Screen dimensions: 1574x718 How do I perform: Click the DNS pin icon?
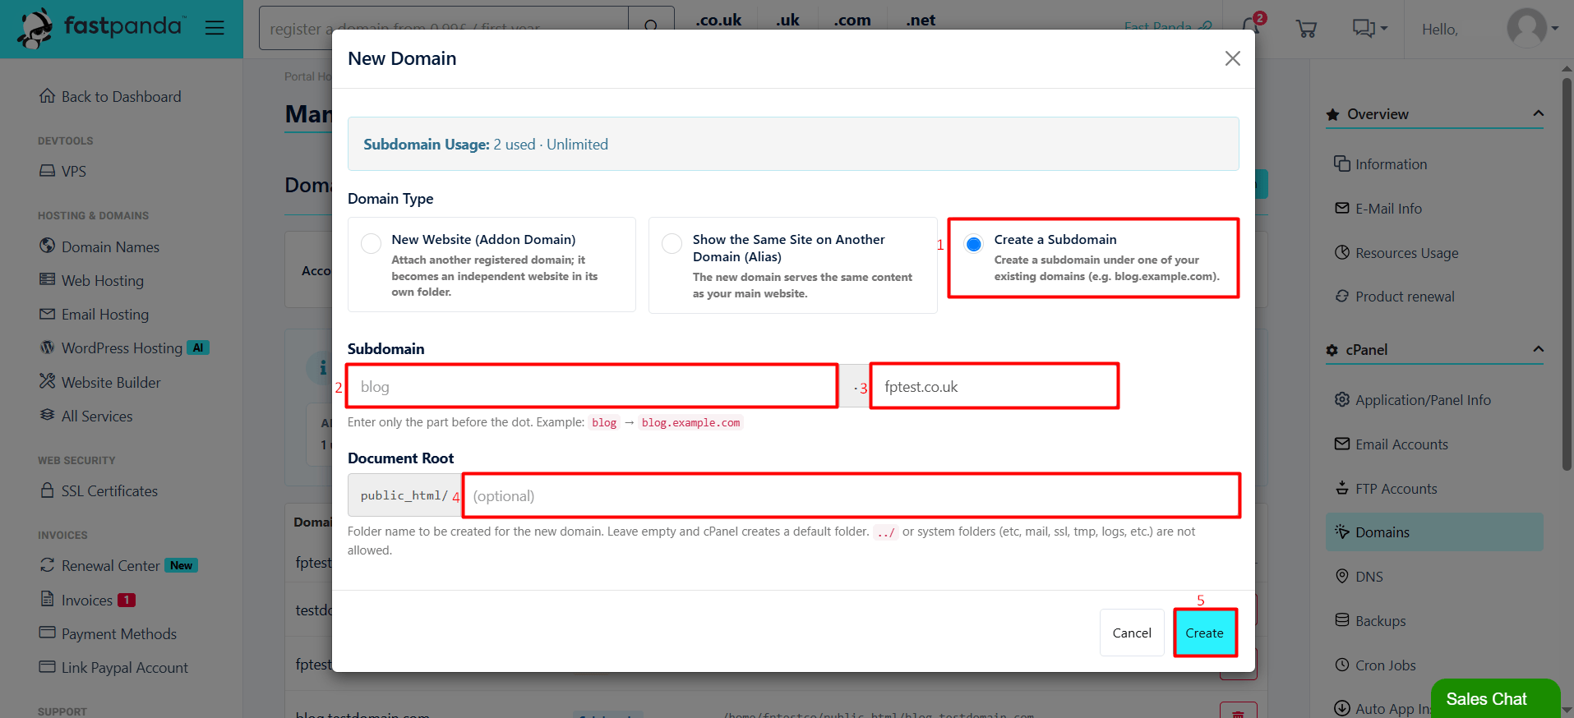[x=1342, y=576]
